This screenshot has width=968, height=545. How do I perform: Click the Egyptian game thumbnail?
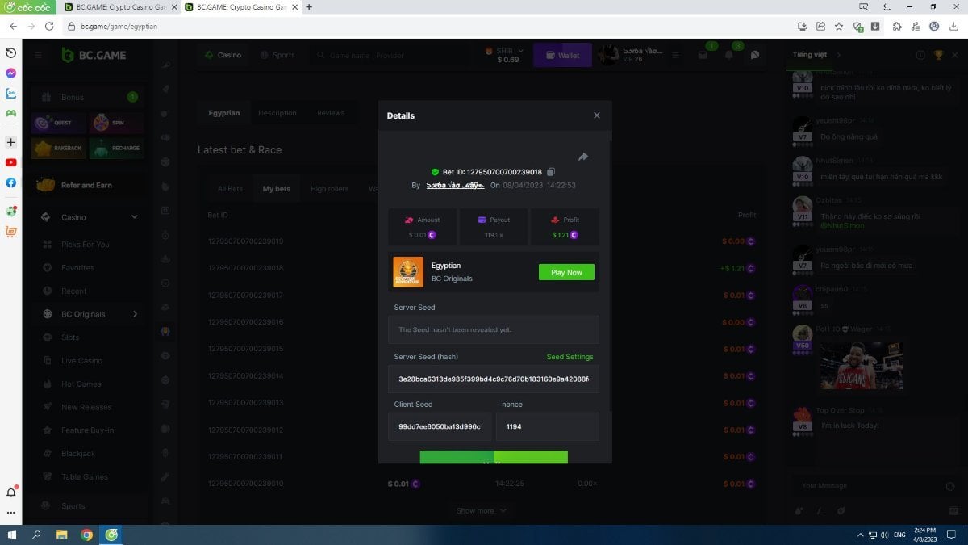(x=407, y=272)
